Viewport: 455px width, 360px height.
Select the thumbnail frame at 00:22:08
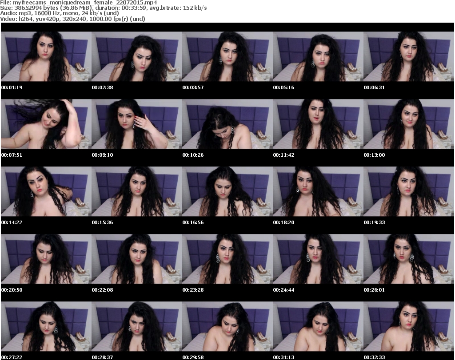click(x=137, y=259)
